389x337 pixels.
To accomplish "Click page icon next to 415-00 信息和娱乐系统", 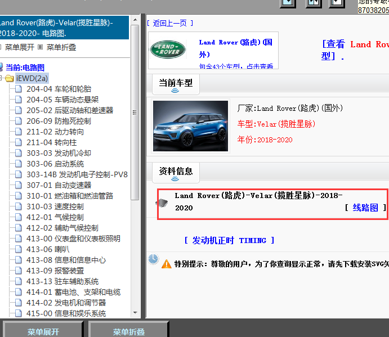I will tap(19, 313).
